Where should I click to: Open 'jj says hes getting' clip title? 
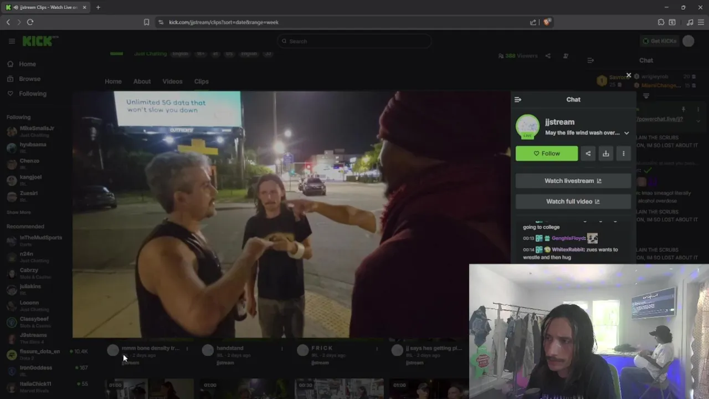pos(434,348)
